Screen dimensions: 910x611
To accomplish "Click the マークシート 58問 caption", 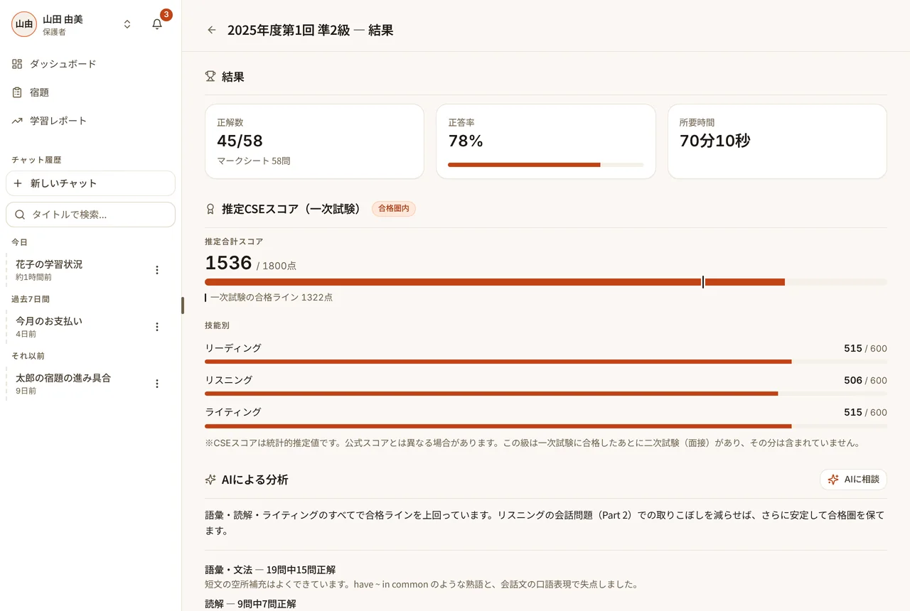I will pyautogui.click(x=254, y=161).
